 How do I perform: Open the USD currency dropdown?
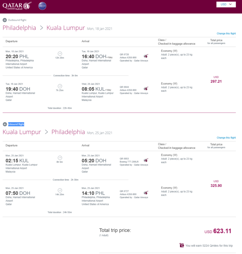[x=226, y=4]
